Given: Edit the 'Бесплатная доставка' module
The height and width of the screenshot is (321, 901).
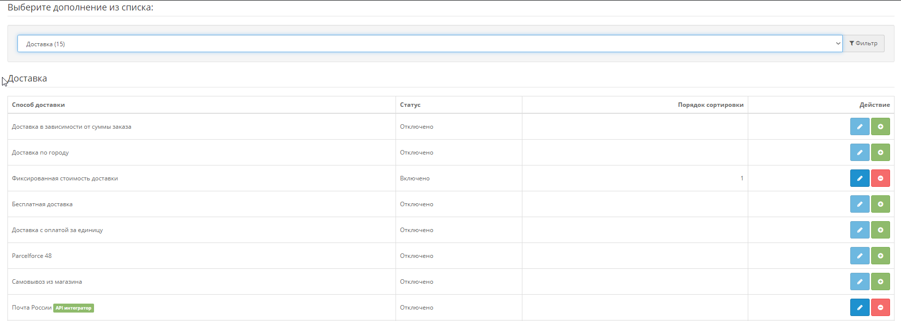Looking at the screenshot, I should pyautogui.click(x=859, y=204).
